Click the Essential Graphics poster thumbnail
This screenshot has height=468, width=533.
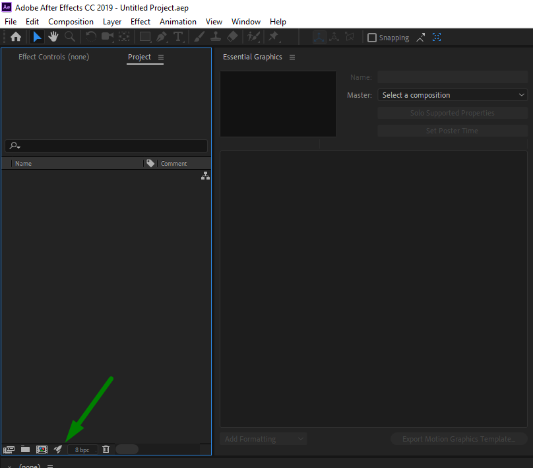[278, 104]
